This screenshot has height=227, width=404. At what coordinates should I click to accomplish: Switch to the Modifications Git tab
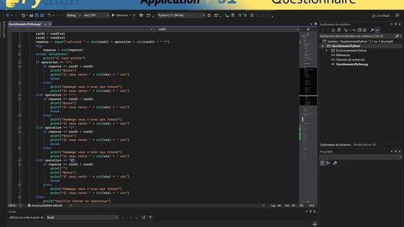point(364,145)
